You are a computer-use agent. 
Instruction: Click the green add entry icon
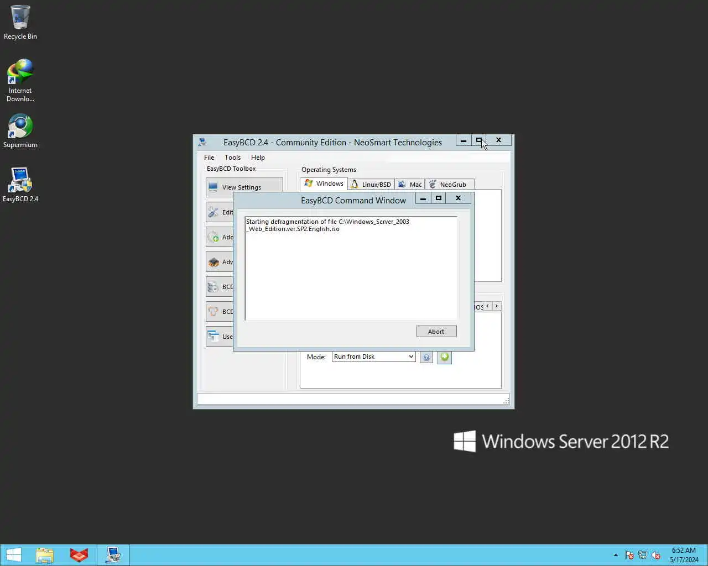[445, 358]
